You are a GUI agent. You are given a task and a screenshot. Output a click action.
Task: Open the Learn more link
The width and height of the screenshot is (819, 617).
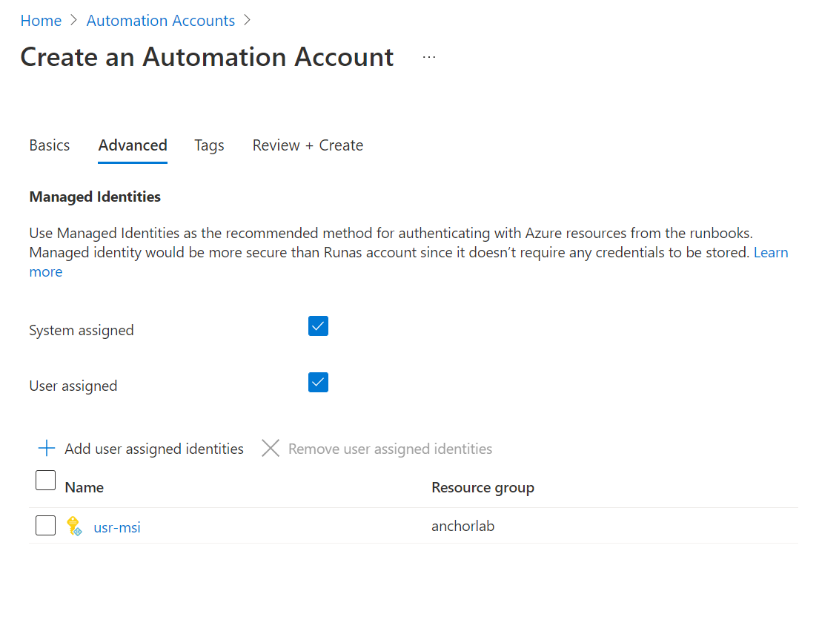[770, 252]
